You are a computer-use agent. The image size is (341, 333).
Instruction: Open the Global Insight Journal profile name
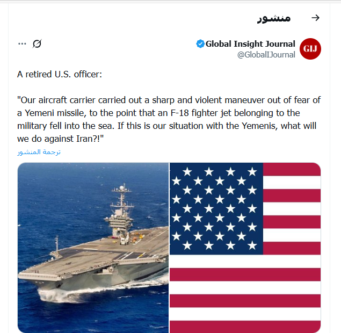pos(250,44)
